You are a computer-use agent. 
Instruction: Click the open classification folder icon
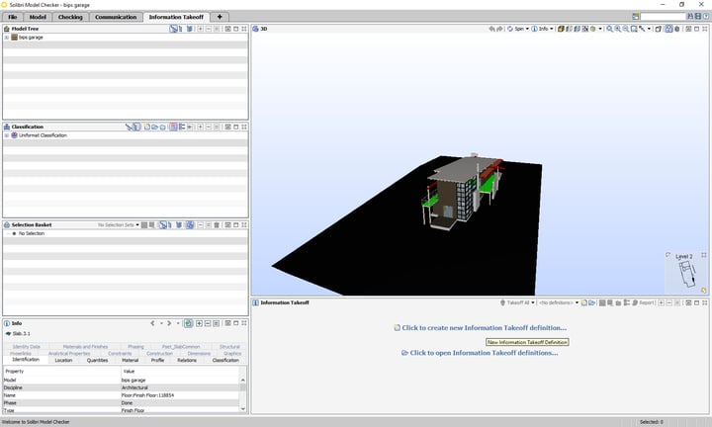point(155,127)
